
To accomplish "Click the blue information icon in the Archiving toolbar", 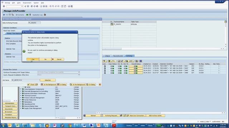I will point(141,61).
